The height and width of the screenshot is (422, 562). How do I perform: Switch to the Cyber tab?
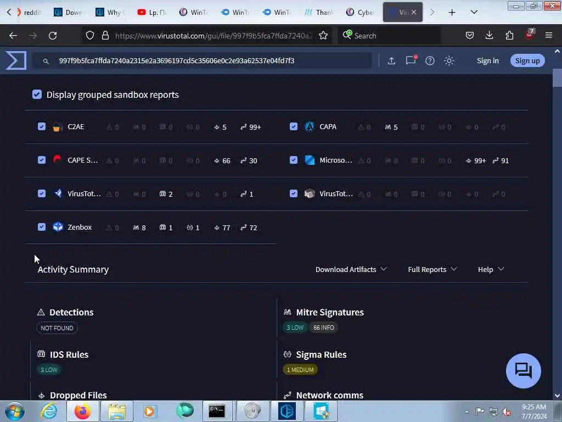361,13
